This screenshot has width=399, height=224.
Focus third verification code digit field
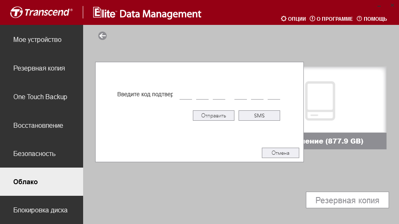(219, 95)
